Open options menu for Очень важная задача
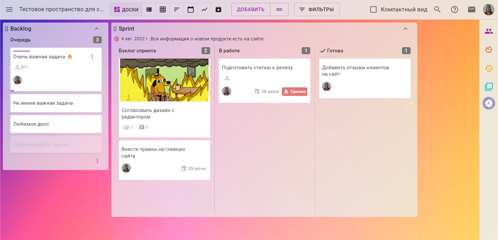Viewport: 498px width, 240px height. pos(92,57)
